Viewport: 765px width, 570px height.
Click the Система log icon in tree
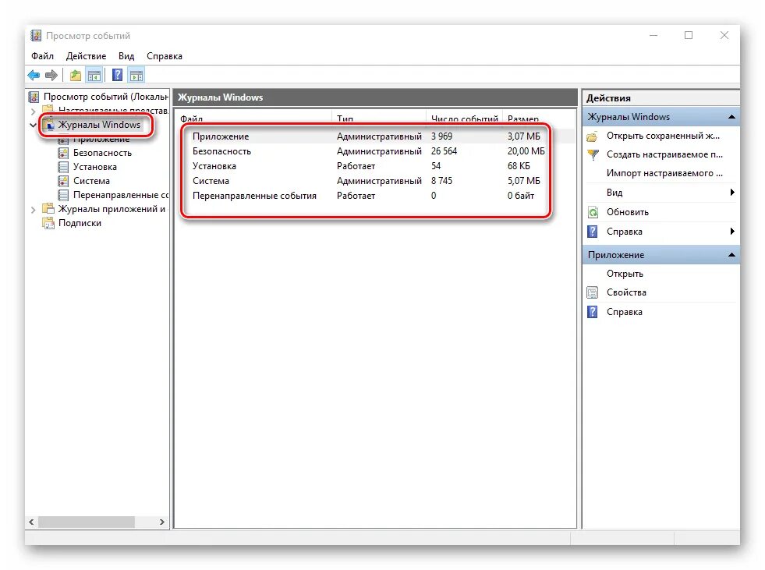point(63,181)
